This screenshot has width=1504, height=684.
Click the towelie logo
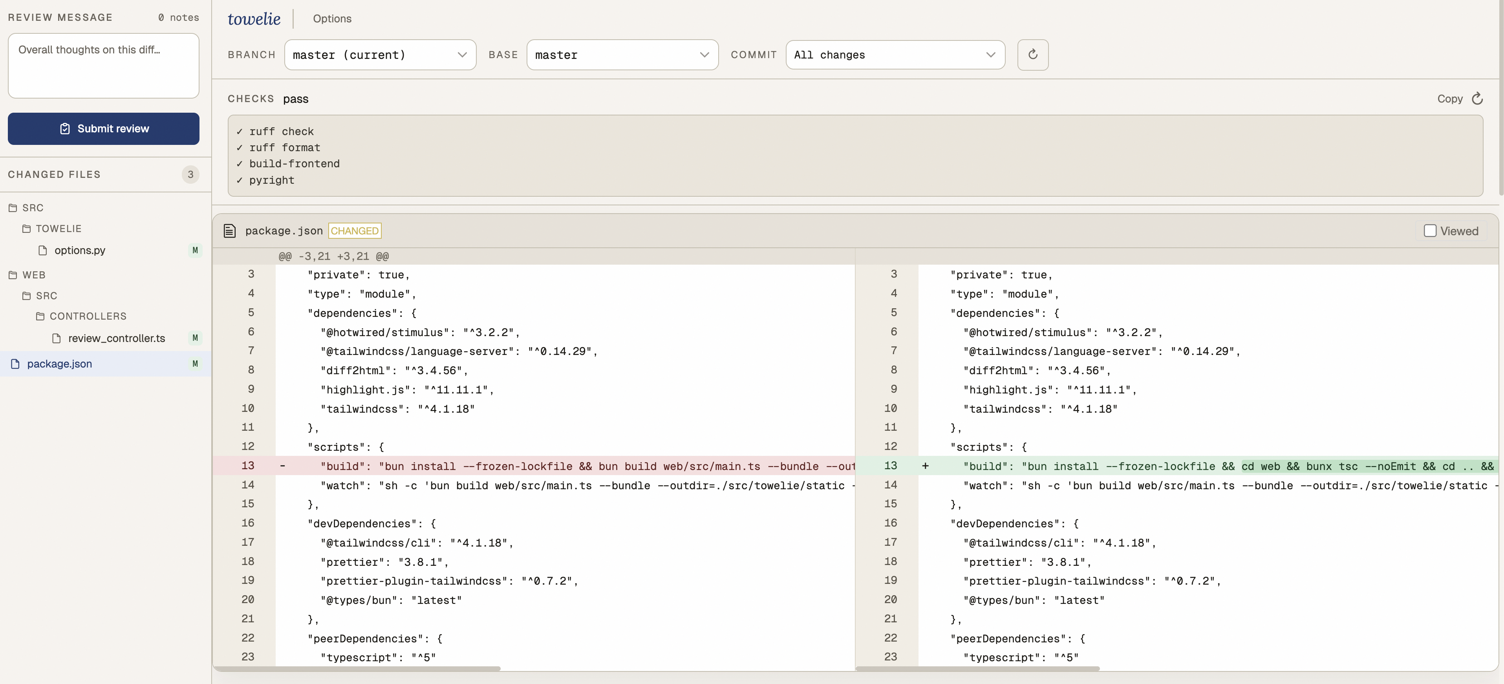click(x=254, y=19)
